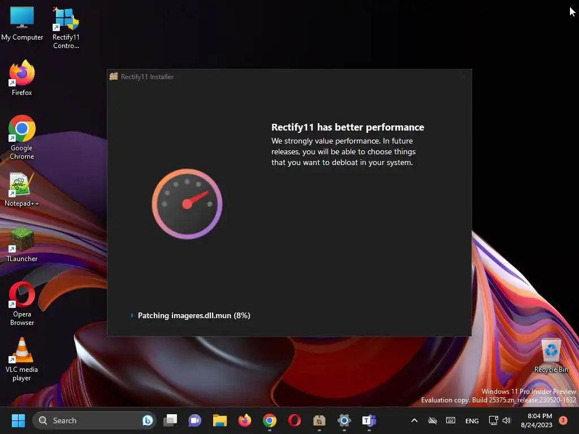579x434 pixels.
Task: Open Notepad++ desktop shortcut
Action: [22, 189]
